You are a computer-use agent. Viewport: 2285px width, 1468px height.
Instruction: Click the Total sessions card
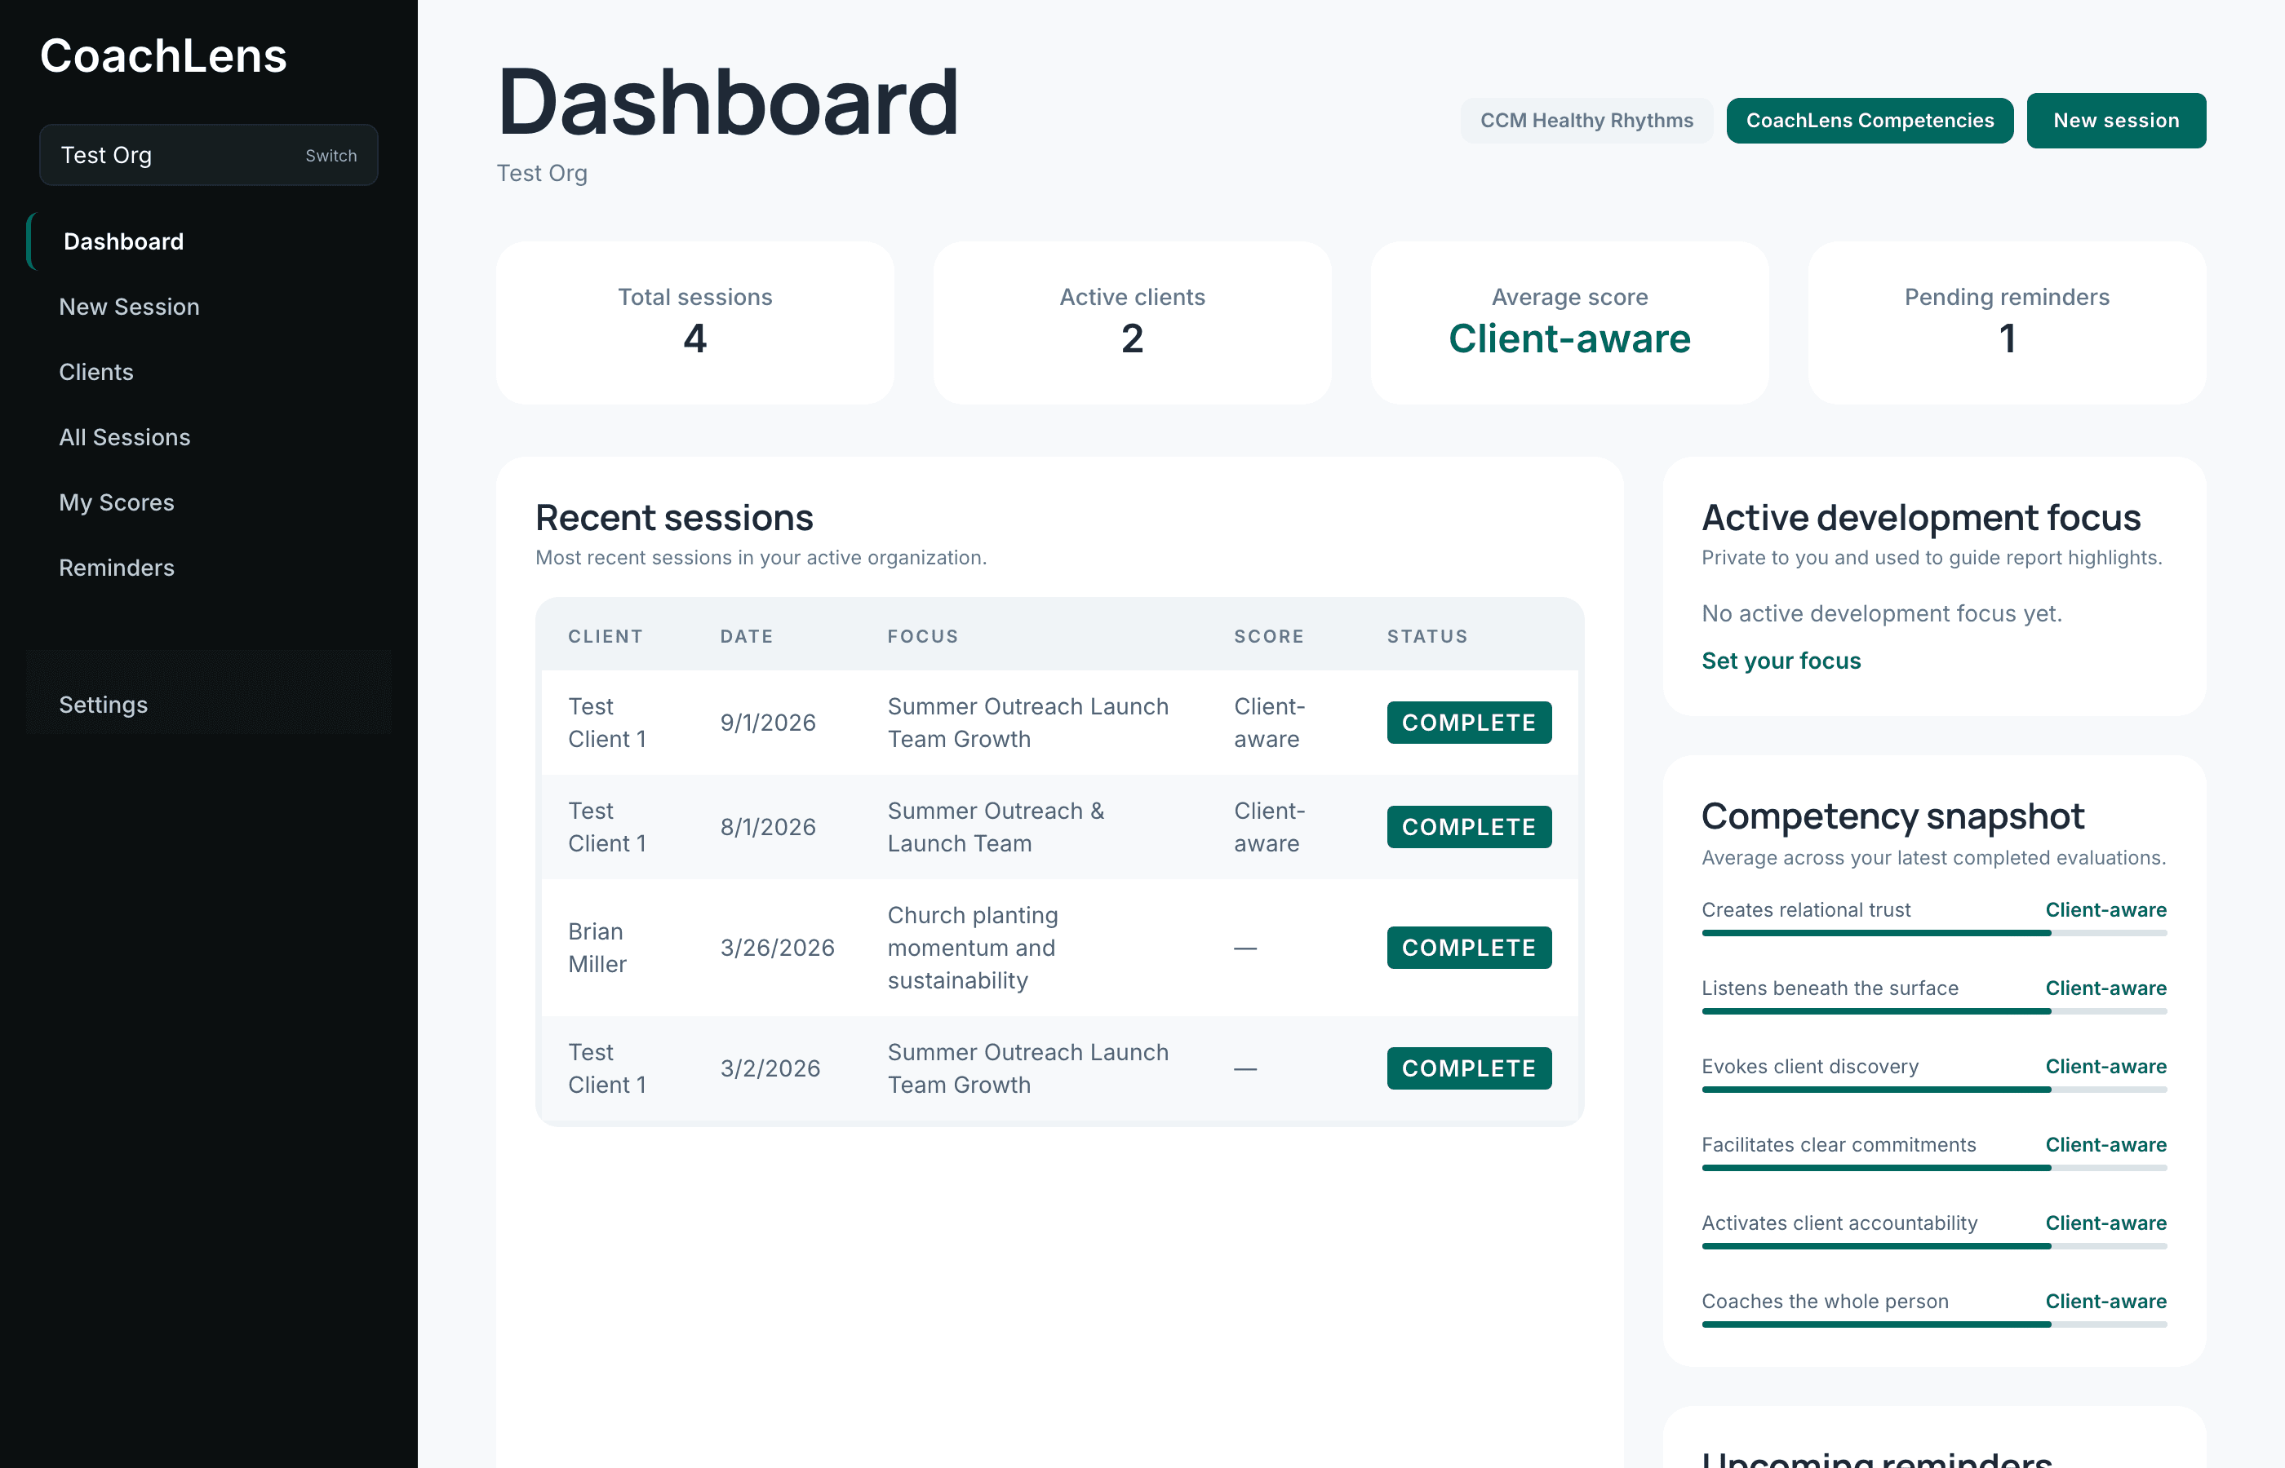695,323
